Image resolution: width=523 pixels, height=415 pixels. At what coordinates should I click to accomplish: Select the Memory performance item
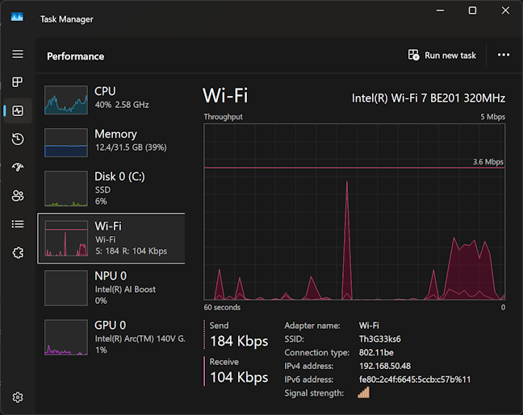pos(111,142)
